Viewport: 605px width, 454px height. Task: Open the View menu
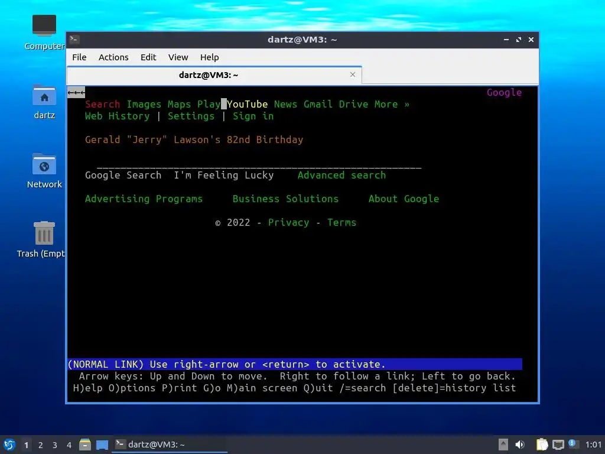(178, 57)
